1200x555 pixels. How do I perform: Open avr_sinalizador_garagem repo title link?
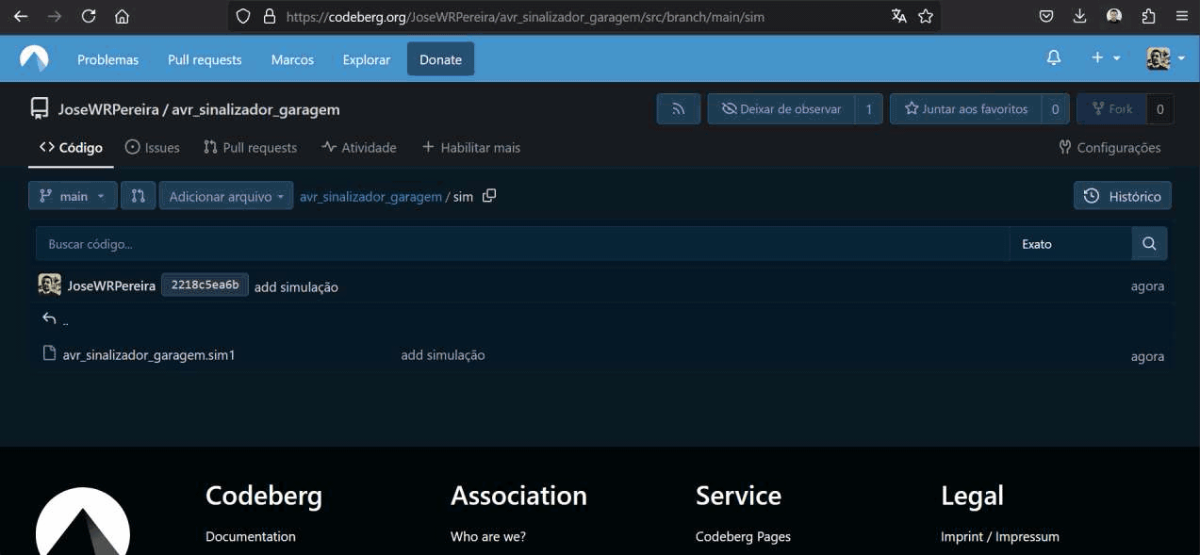click(x=255, y=109)
